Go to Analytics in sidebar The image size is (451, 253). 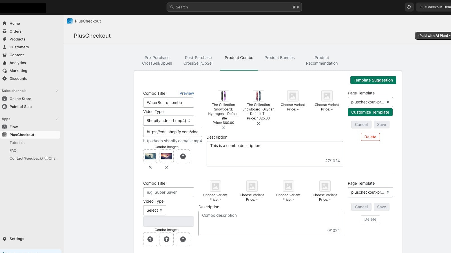tap(18, 63)
